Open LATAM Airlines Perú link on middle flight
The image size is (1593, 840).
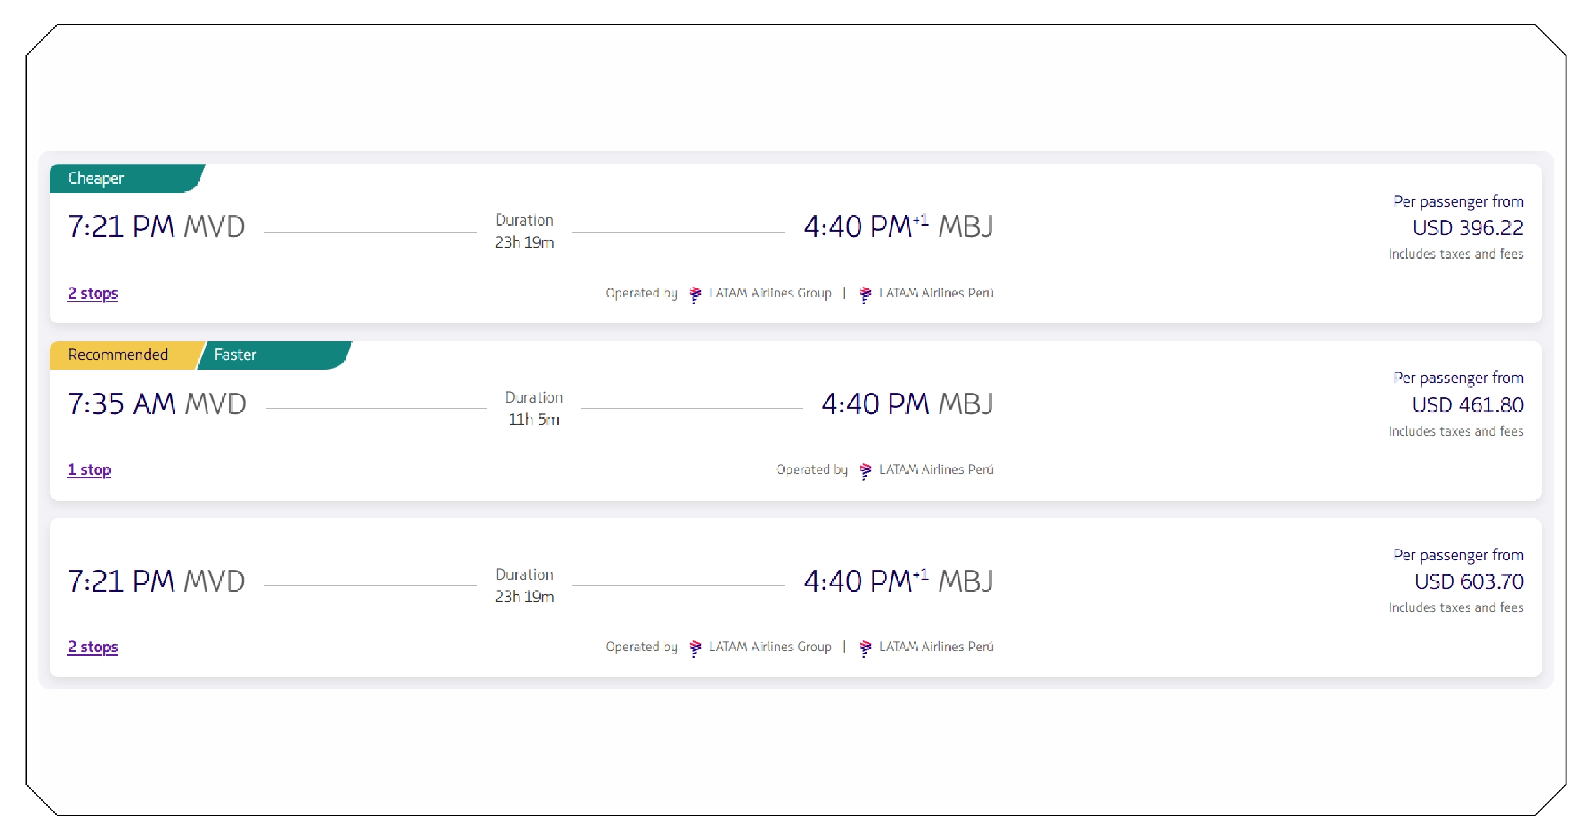click(937, 470)
